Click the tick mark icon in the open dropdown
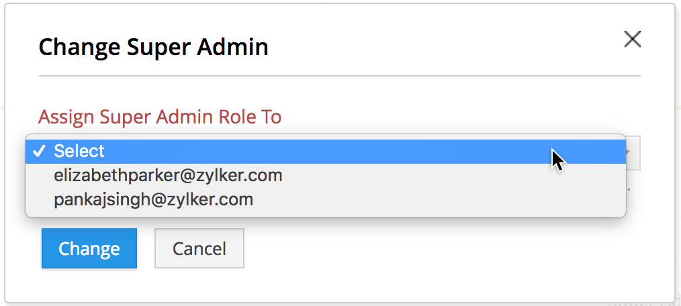Viewport: 681px width, 306px height. [40, 151]
